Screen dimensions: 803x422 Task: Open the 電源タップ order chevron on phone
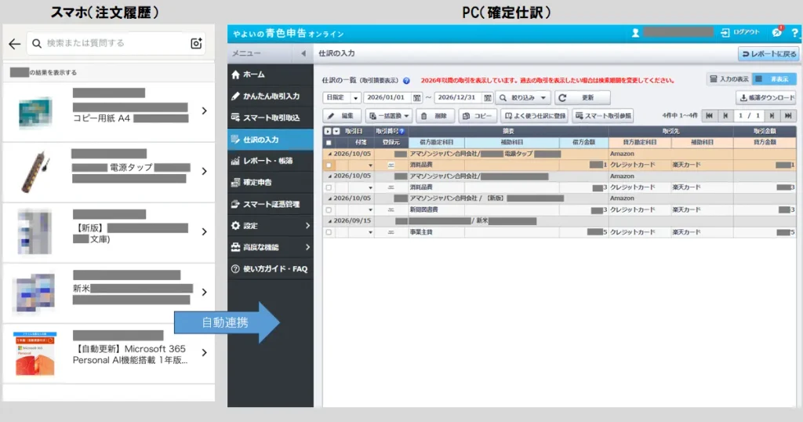coord(205,172)
